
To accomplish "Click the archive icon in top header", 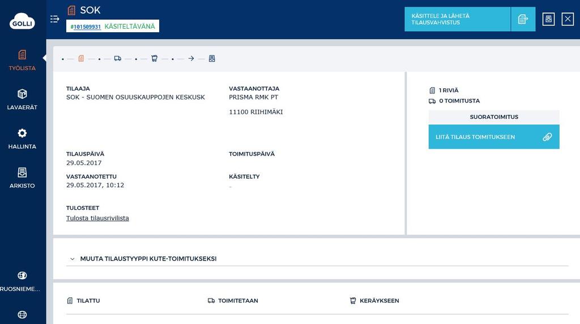I will pos(548,19).
